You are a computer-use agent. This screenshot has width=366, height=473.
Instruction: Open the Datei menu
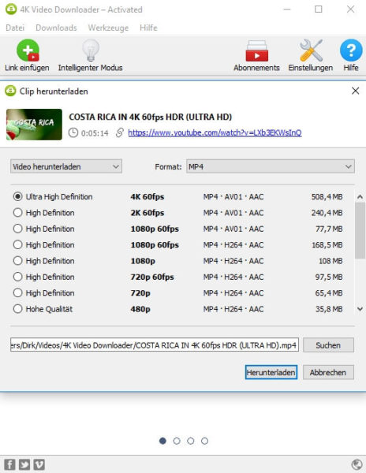tap(15, 28)
